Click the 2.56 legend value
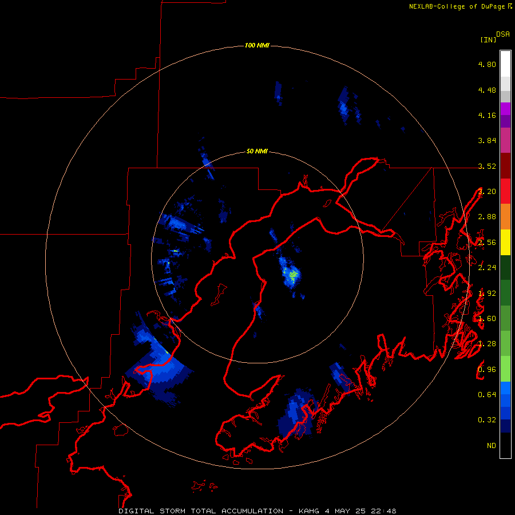515x515 pixels. pyautogui.click(x=487, y=243)
